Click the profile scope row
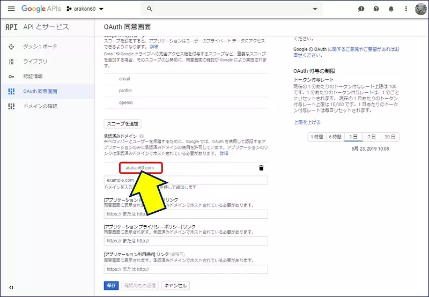429x297 pixels. [186, 91]
